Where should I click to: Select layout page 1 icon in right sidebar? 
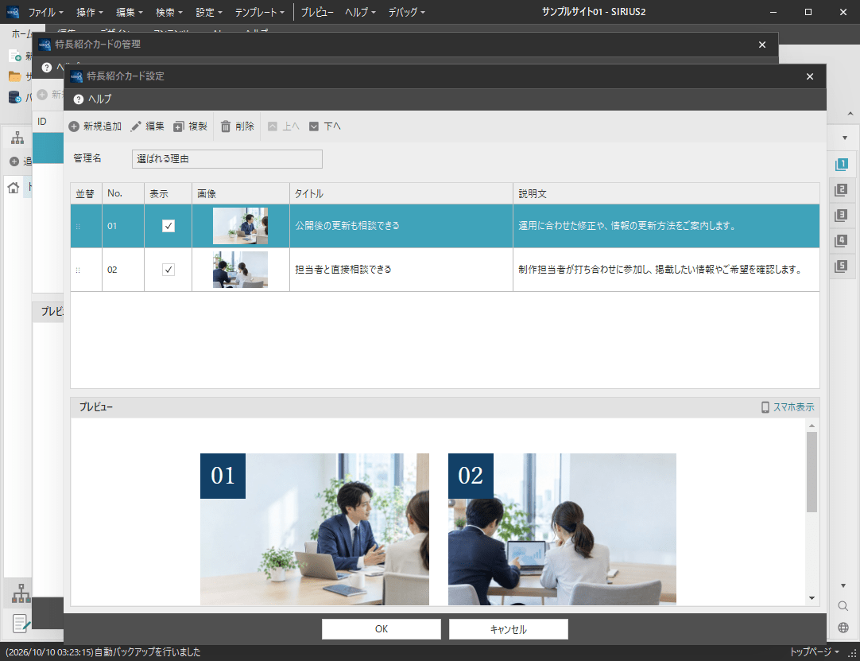coord(841,165)
